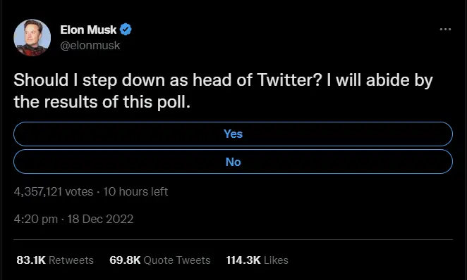
Task: Click the tweet's first line about stepping down
Action: 224,80
